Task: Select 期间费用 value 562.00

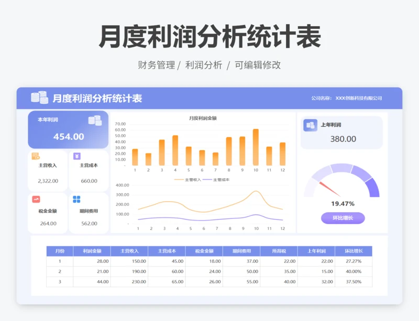Action: [89, 224]
